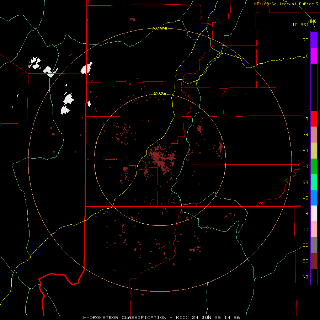Click the 100 NMI range ring label
Viewport: 320px width, 320px height.
pyautogui.click(x=160, y=28)
